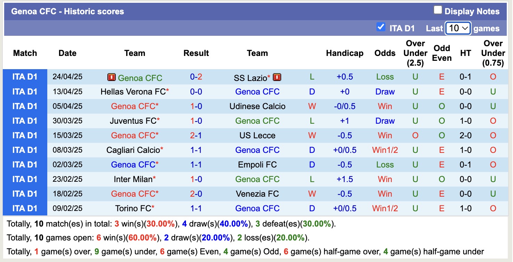Click the Handicap column header
This screenshot has height=262, width=513.
344,53
